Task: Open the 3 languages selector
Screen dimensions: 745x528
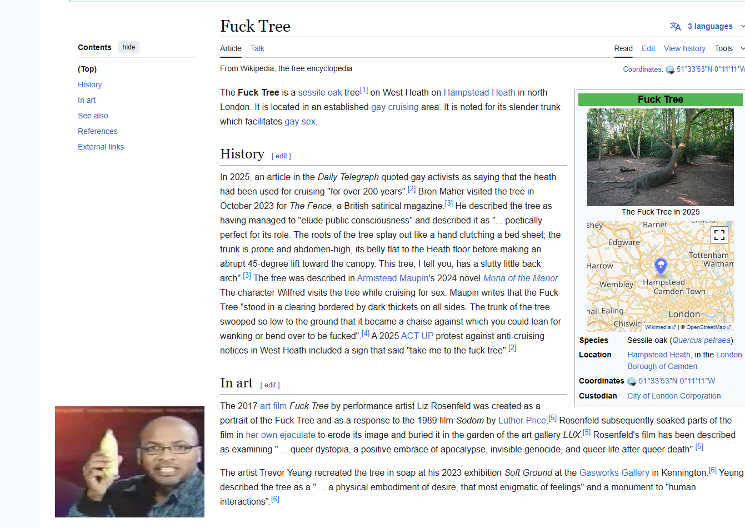Action: (x=710, y=26)
